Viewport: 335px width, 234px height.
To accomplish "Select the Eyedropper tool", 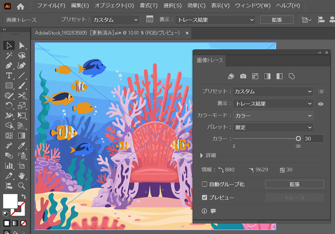I will coord(22,146).
